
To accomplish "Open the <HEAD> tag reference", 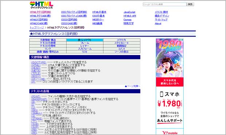I will click(x=36, y=68).
